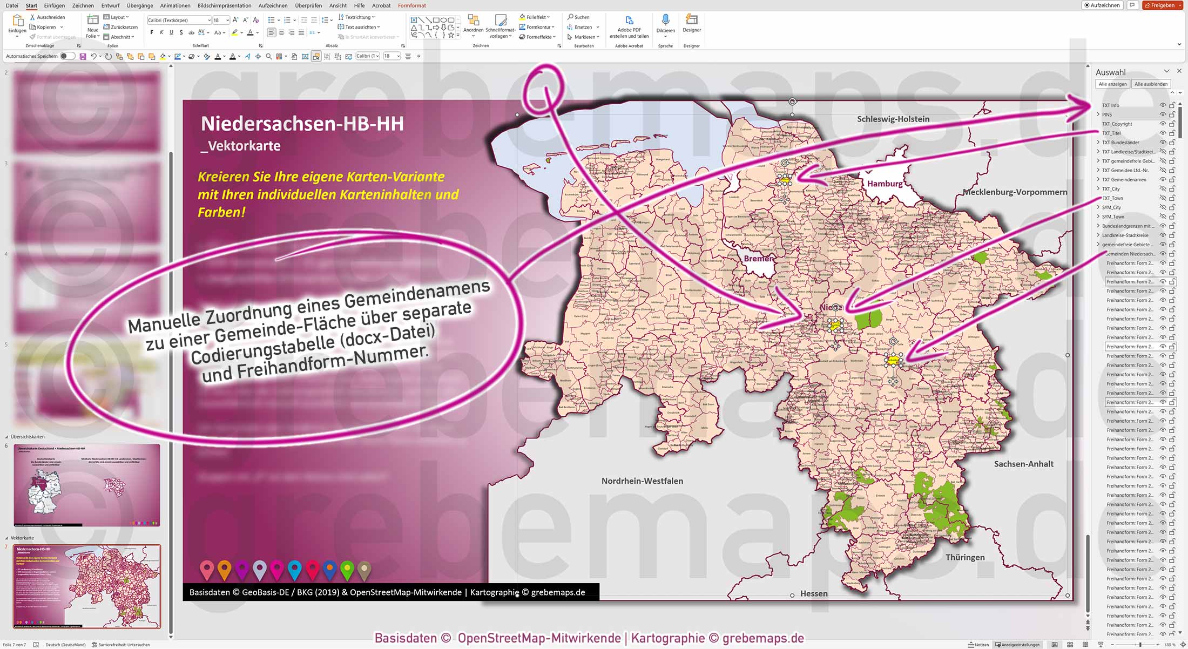Image resolution: width=1188 pixels, height=649 pixels.
Task: Open the text highlight color picker
Action: (241, 32)
